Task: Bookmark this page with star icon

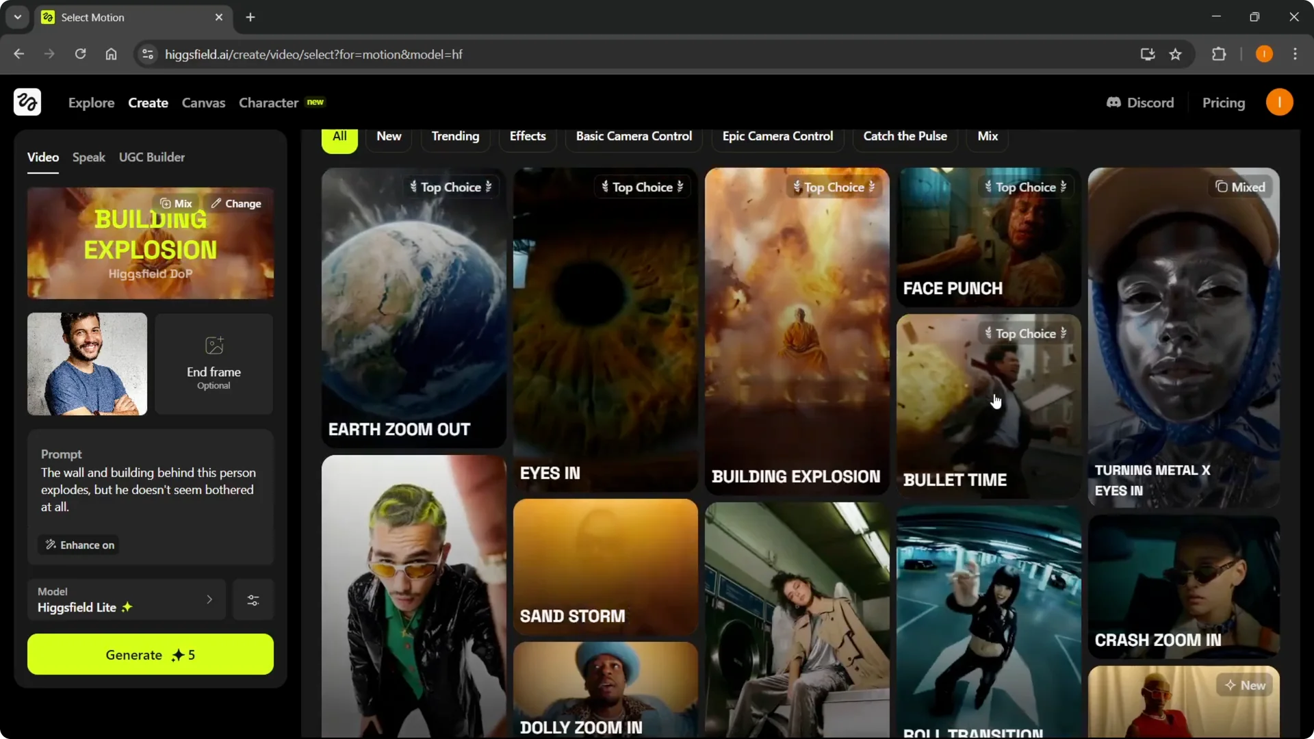Action: point(1175,54)
